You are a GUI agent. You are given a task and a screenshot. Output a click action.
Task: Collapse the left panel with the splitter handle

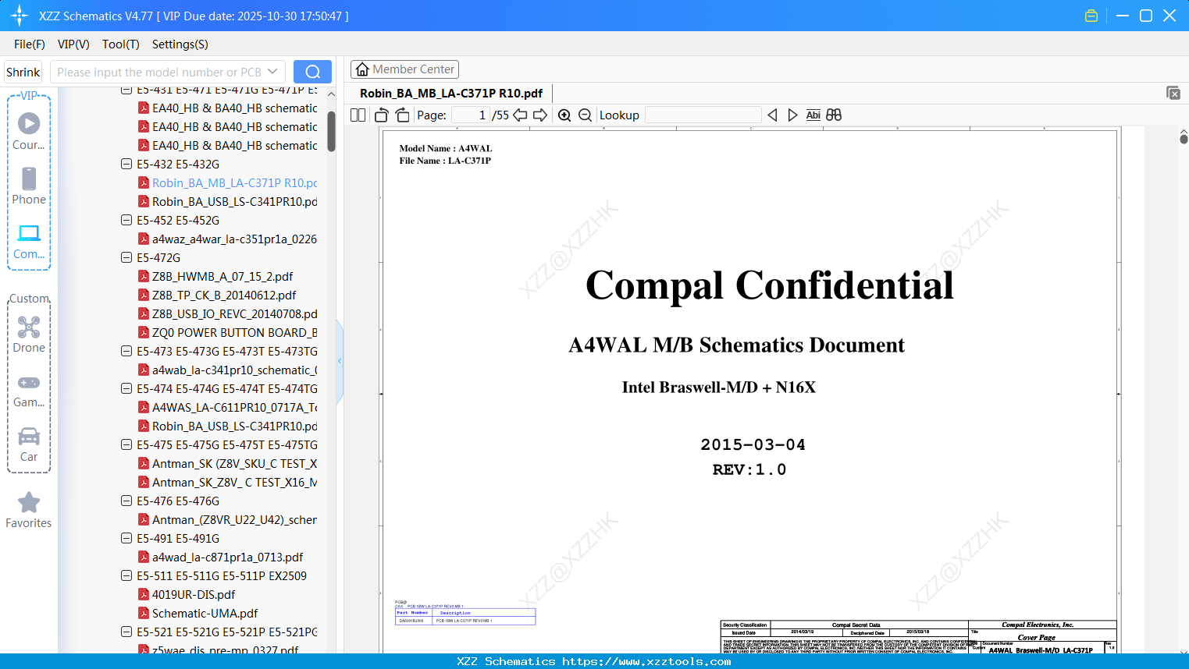pyautogui.click(x=340, y=361)
